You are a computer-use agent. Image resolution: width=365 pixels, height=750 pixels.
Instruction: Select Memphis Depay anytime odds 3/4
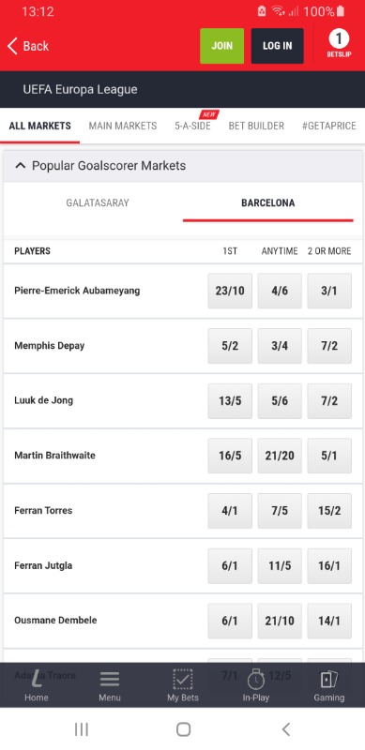coord(280,346)
